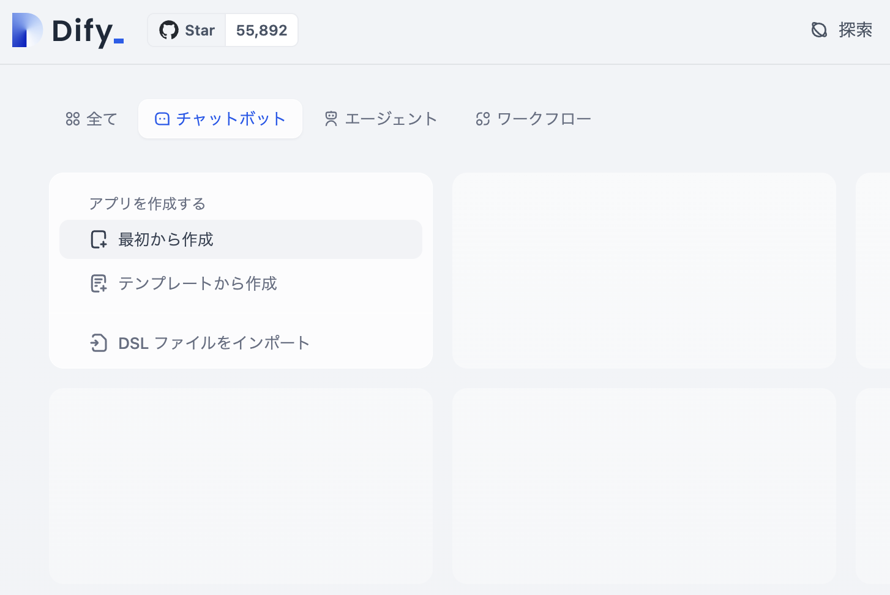Open 探索 in the top bar
The image size is (890, 595).
tap(856, 29)
